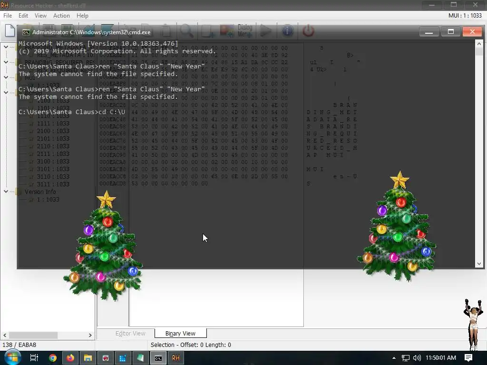Collapse the BRANDING_METADATA_RES tree node

[6, 47]
